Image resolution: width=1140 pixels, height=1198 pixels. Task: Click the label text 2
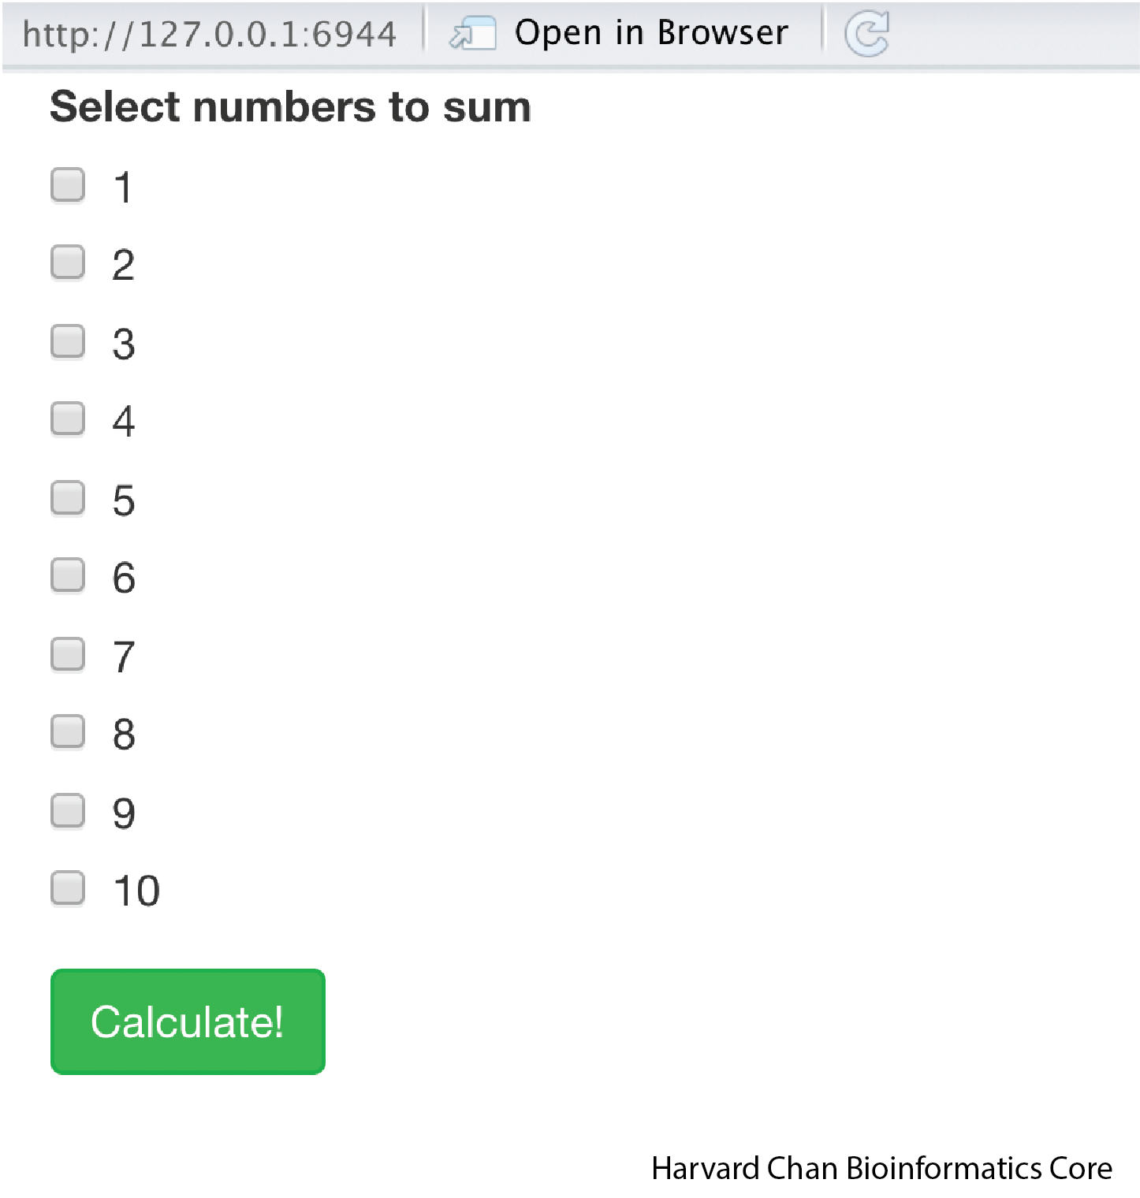coord(124,266)
